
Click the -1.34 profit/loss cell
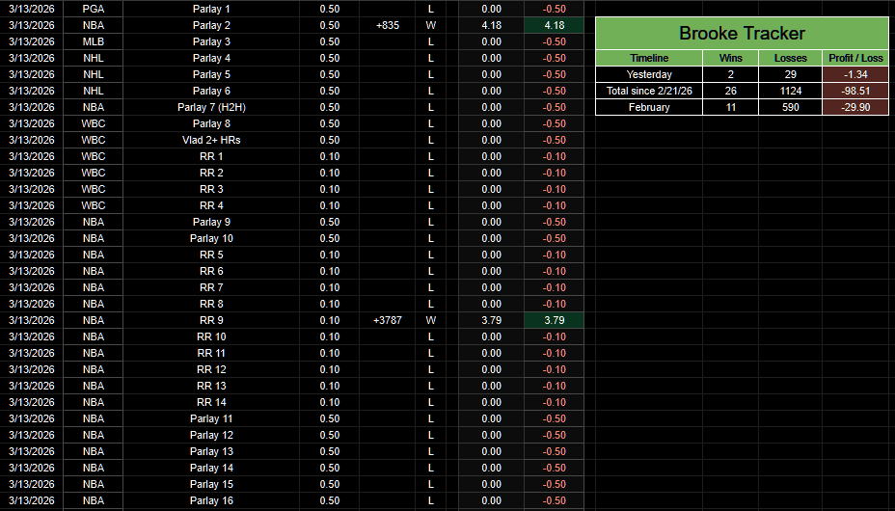point(855,74)
